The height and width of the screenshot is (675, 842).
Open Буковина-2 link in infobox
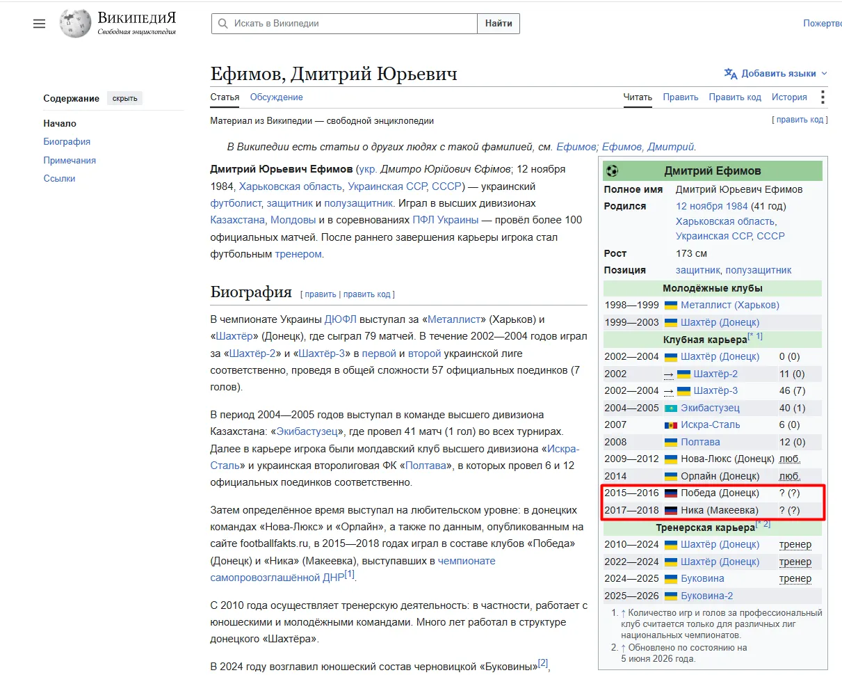(x=706, y=596)
